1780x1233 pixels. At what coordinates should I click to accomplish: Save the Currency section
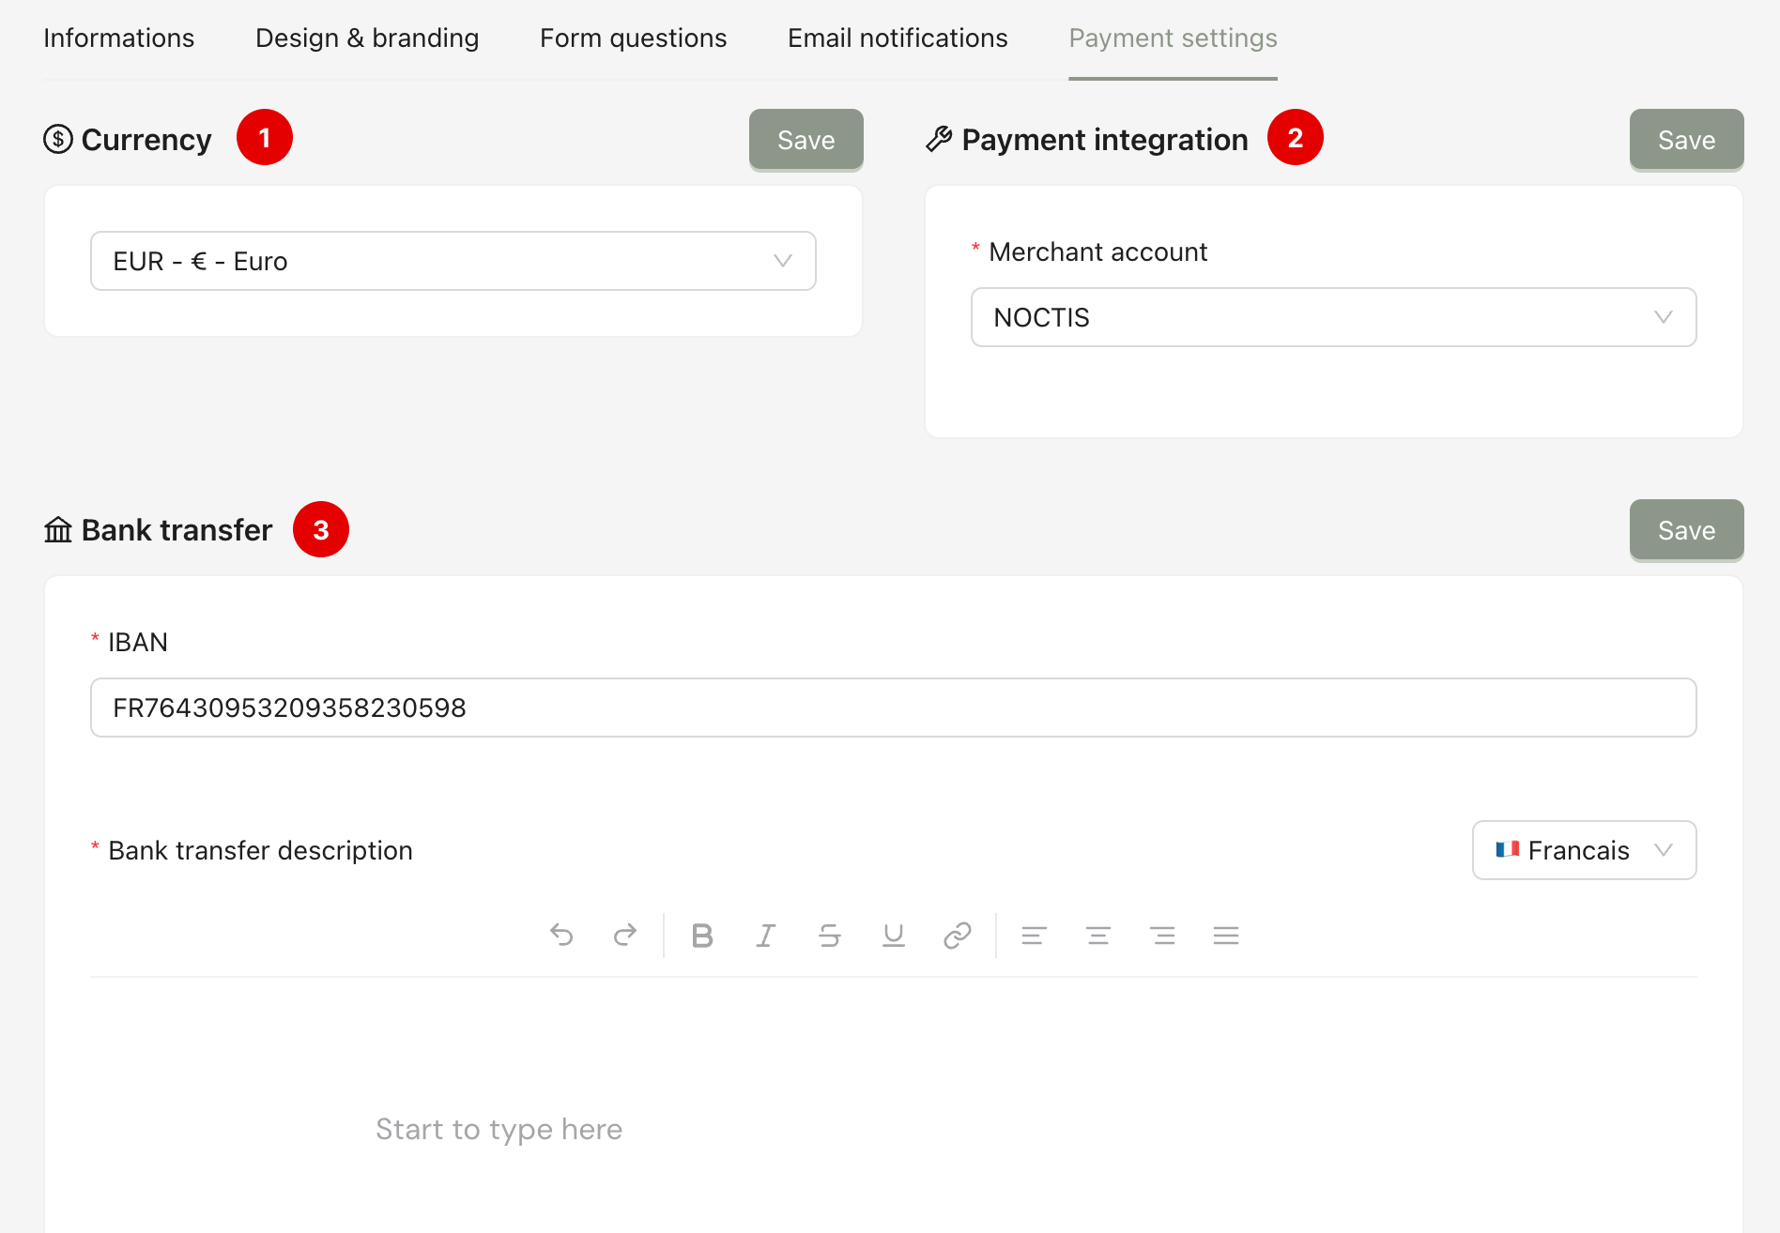(806, 140)
